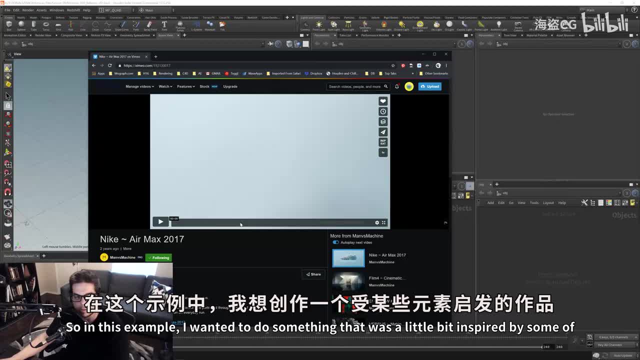The height and width of the screenshot is (360, 640).
Task: Select the Torus shelf tool
Action: coord(46,25)
